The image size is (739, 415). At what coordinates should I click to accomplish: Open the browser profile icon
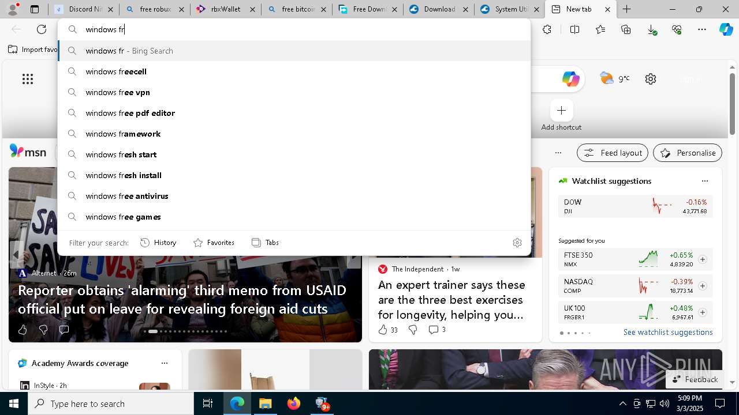pyautogui.click(x=12, y=9)
